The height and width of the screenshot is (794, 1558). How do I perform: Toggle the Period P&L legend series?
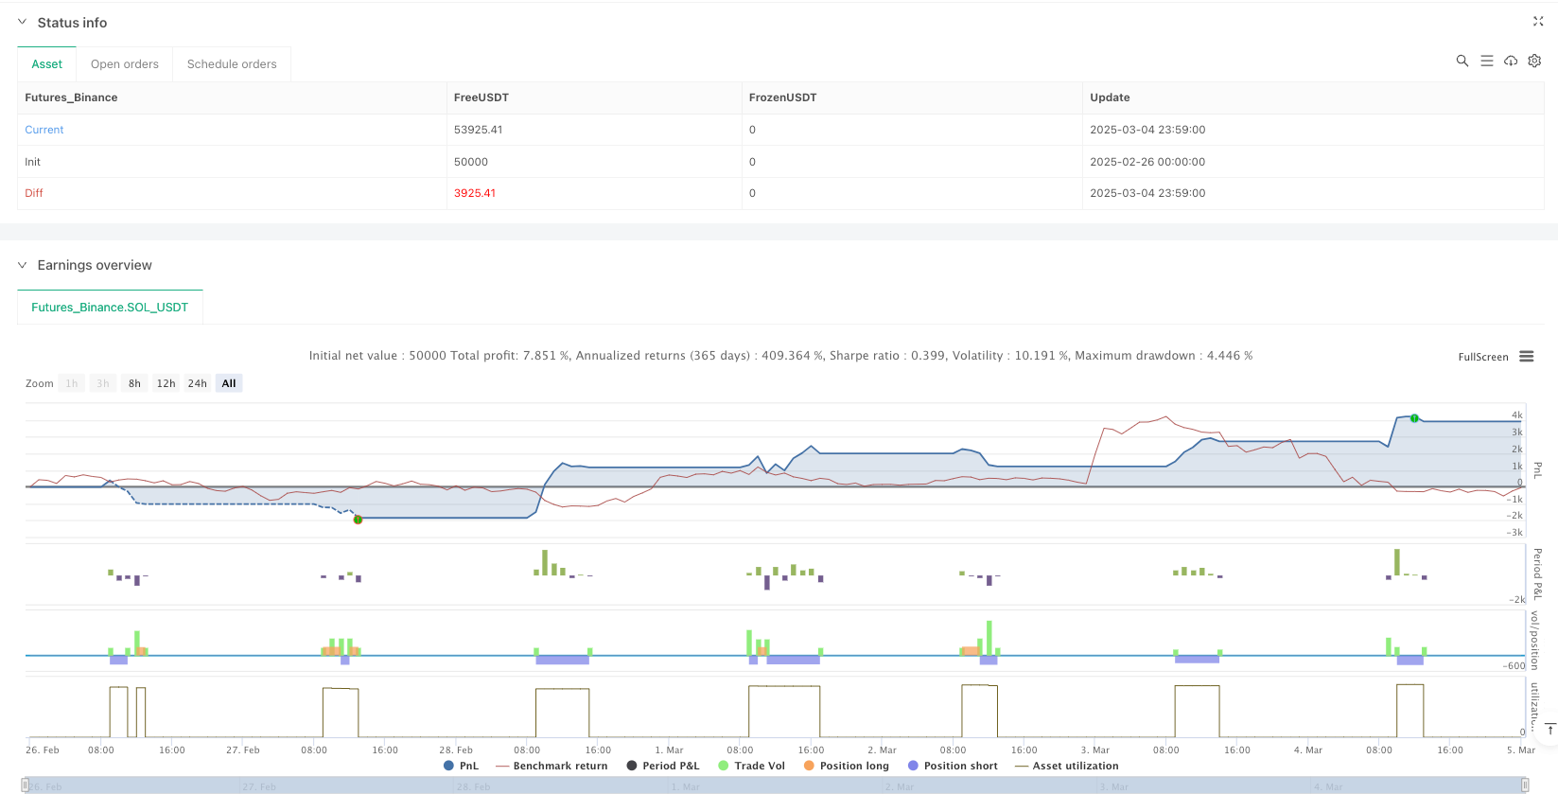tap(663, 766)
